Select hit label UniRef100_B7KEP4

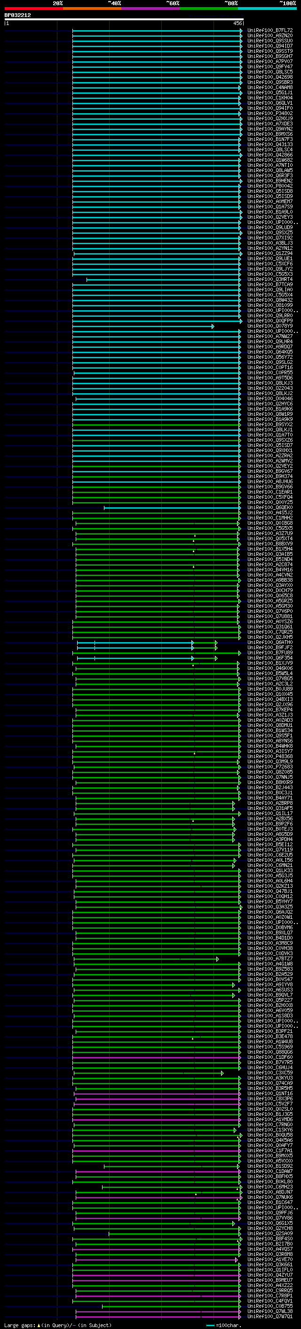[x=270, y=710]
